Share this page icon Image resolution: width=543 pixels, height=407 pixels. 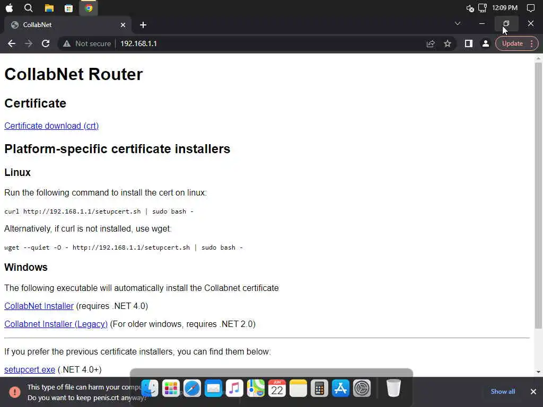(431, 43)
